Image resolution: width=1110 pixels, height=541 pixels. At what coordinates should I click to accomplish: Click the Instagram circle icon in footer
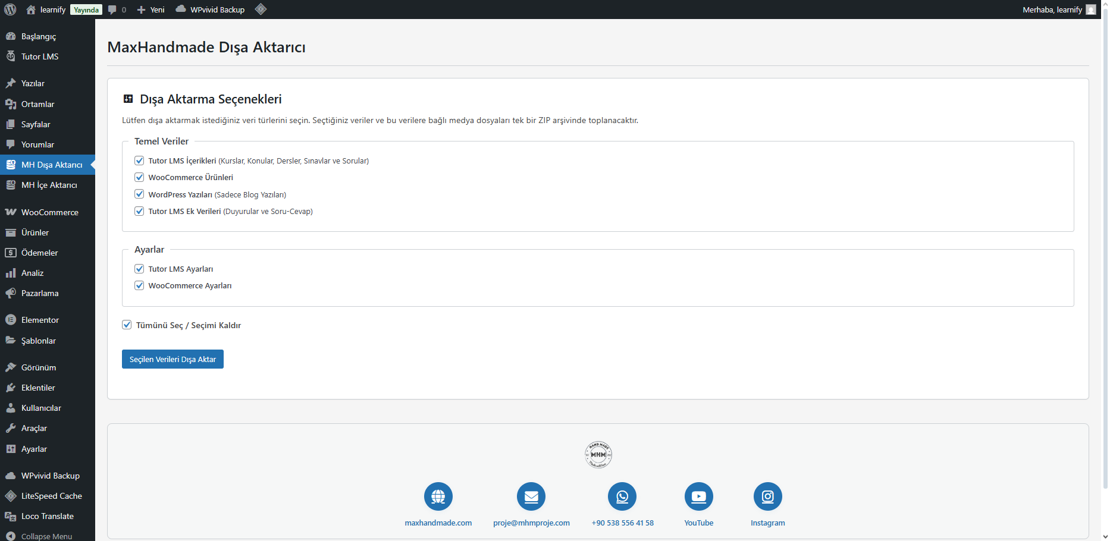coord(768,496)
